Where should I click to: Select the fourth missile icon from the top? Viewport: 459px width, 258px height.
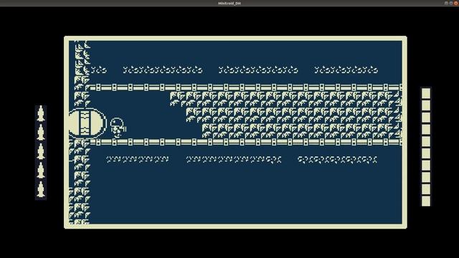coord(41,171)
